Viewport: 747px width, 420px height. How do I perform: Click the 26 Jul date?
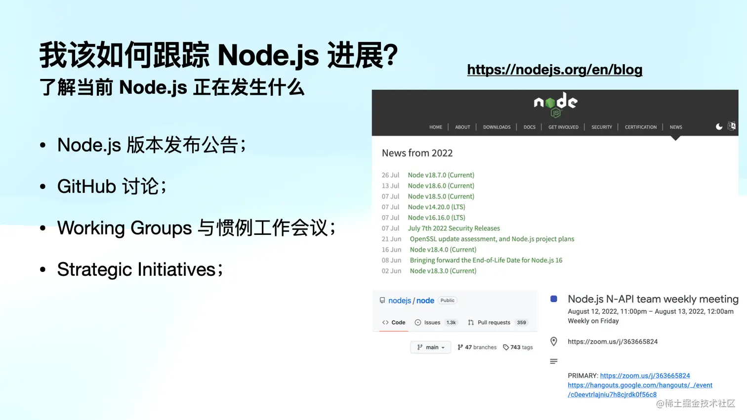[390, 175]
